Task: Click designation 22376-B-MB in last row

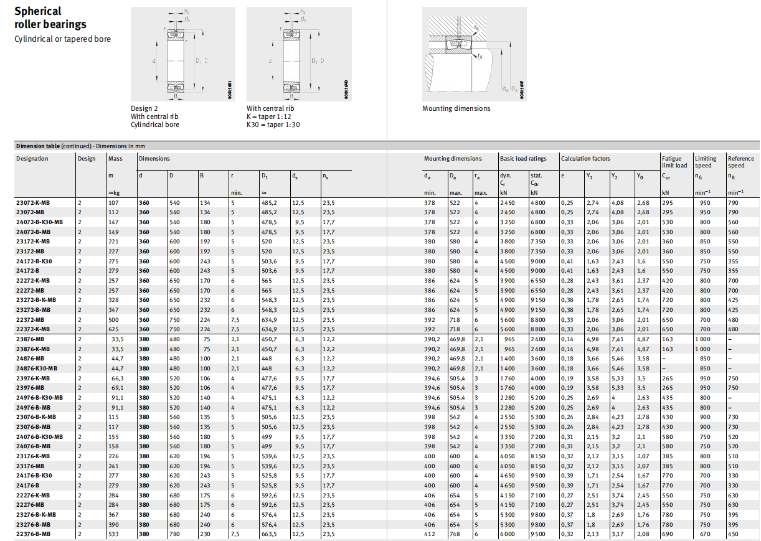Action: tap(33, 534)
